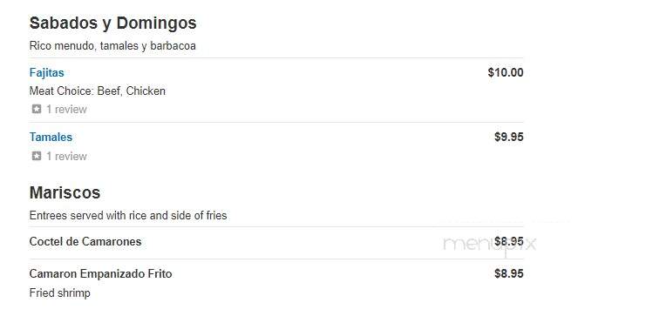This screenshot has width=646, height=316.
Task: Click the $8.95 Camaron Empanizado Frito price
Action: pos(509,274)
